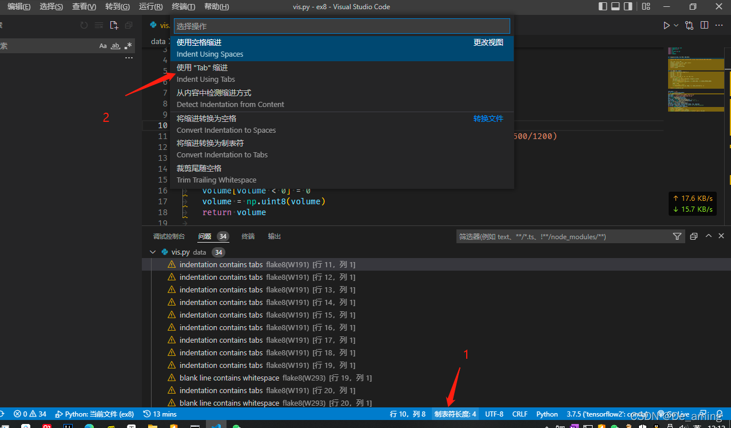The height and width of the screenshot is (428, 731).
Task: Click the 选择操作 input box
Action: 341,26
